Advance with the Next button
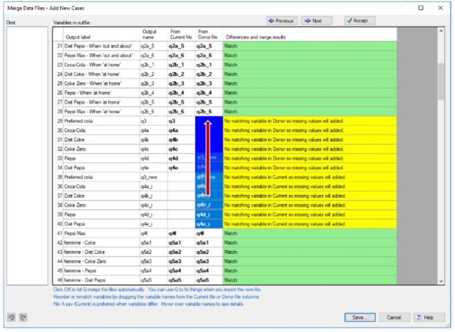This screenshot has height=332, width=455. click(x=316, y=20)
